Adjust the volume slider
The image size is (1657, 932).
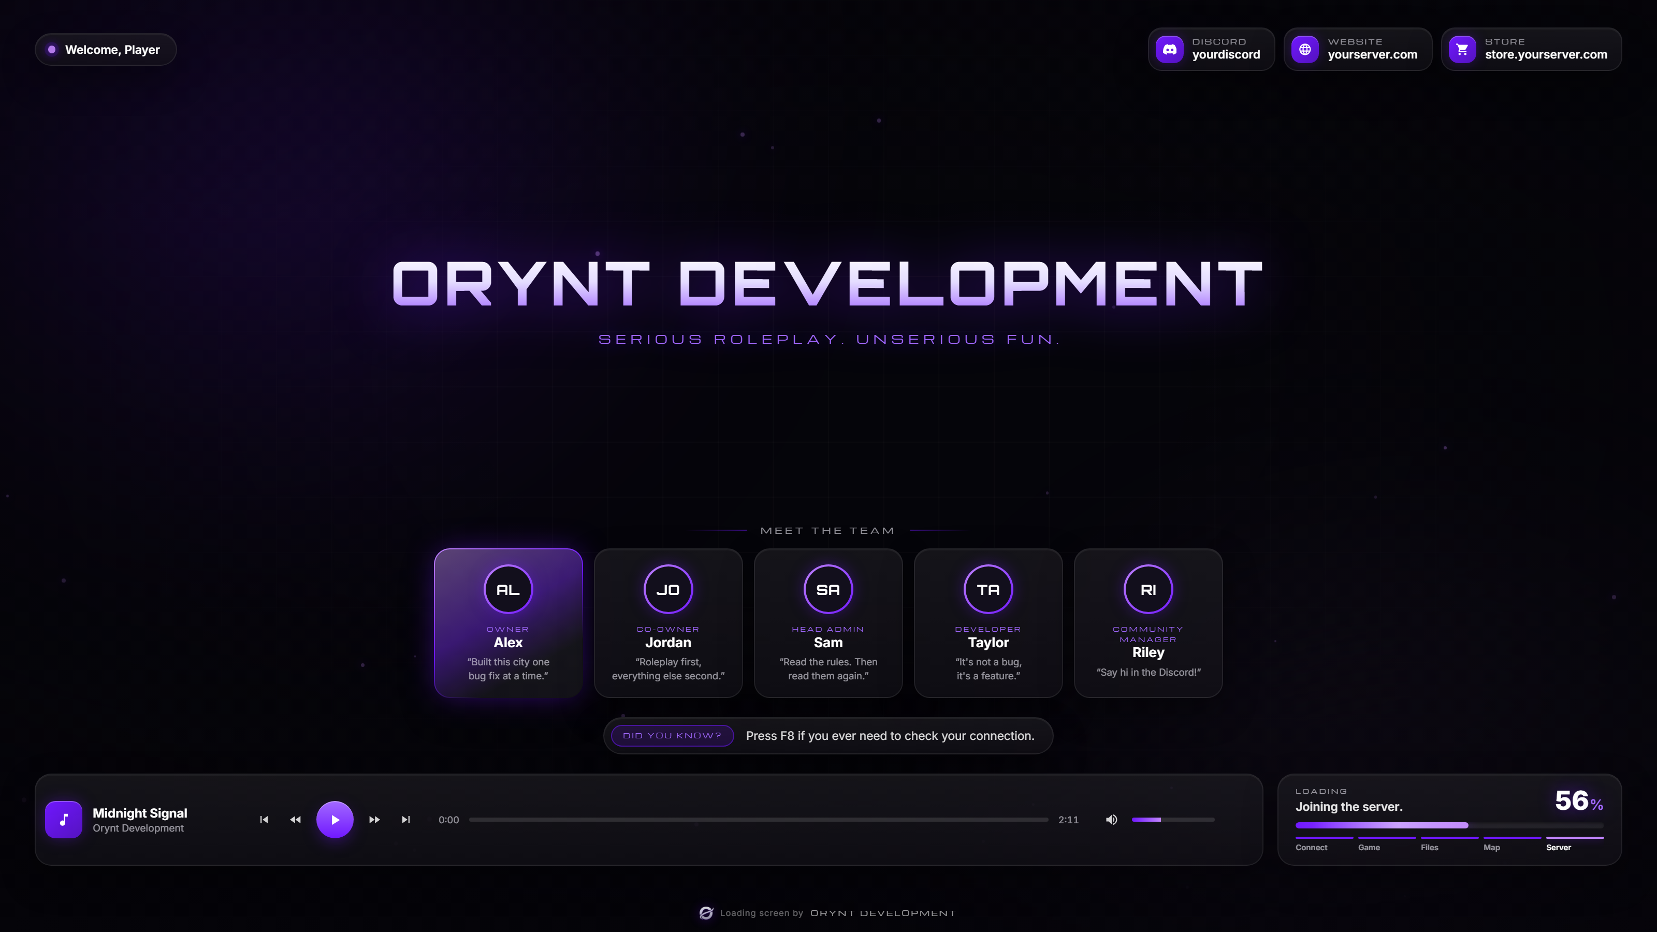tap(1173, 820)
